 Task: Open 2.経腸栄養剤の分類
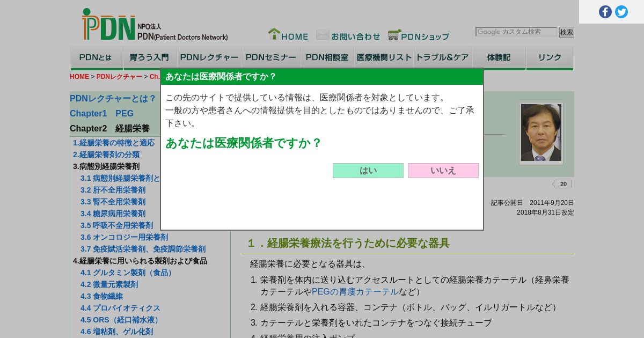pos(106,155)
